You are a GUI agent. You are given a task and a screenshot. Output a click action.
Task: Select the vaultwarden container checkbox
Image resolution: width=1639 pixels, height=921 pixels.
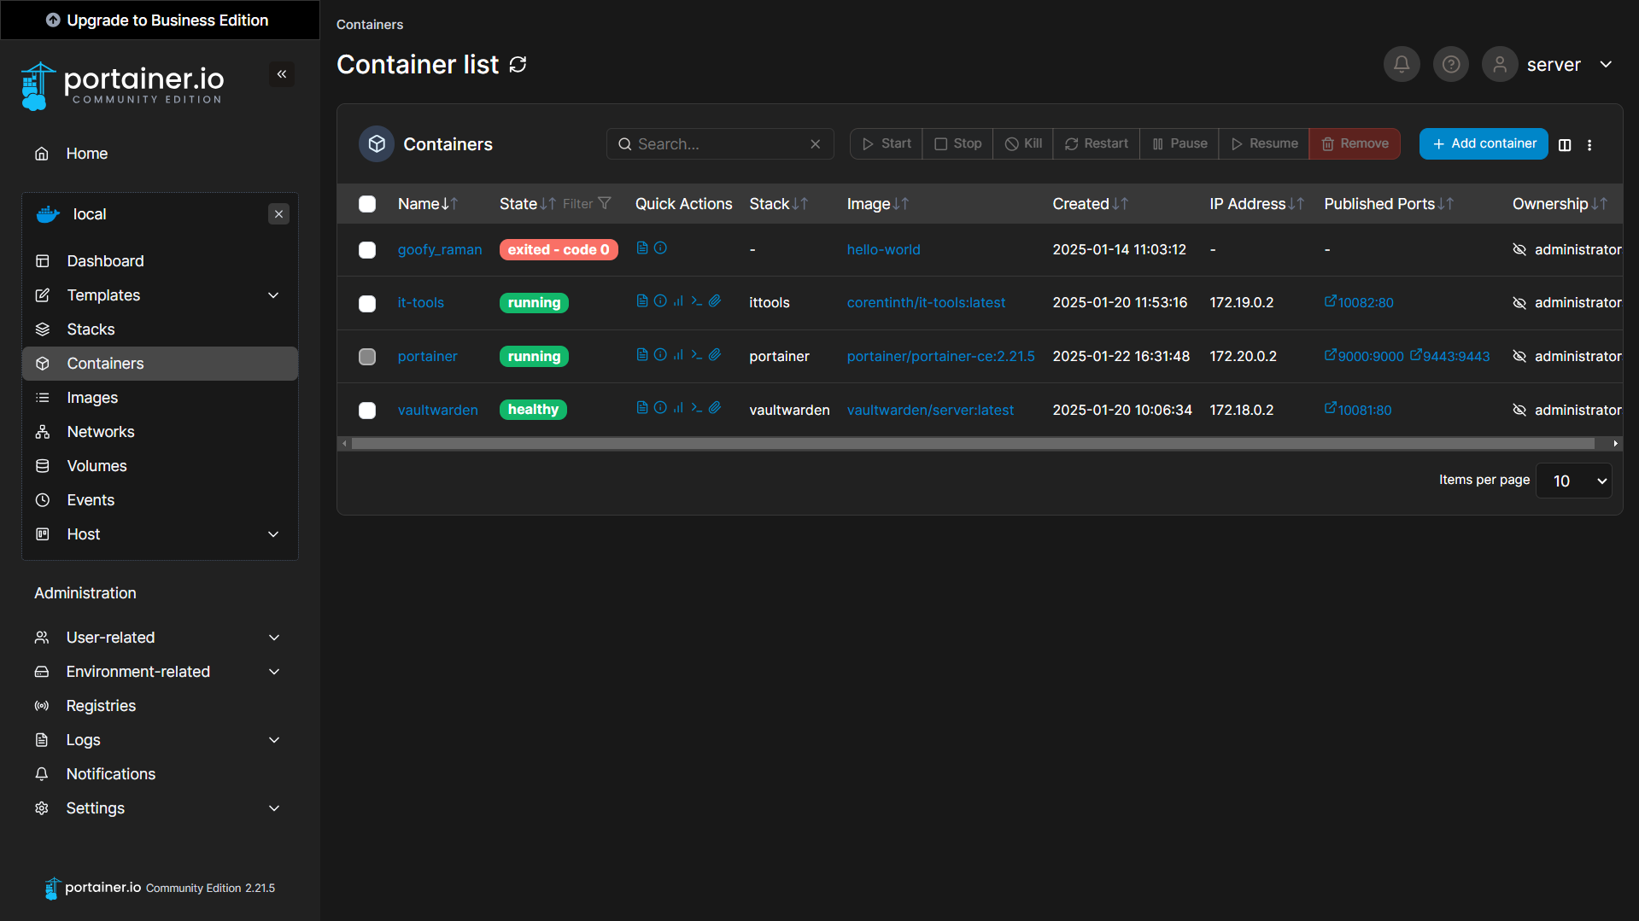[x=367, y=411]
